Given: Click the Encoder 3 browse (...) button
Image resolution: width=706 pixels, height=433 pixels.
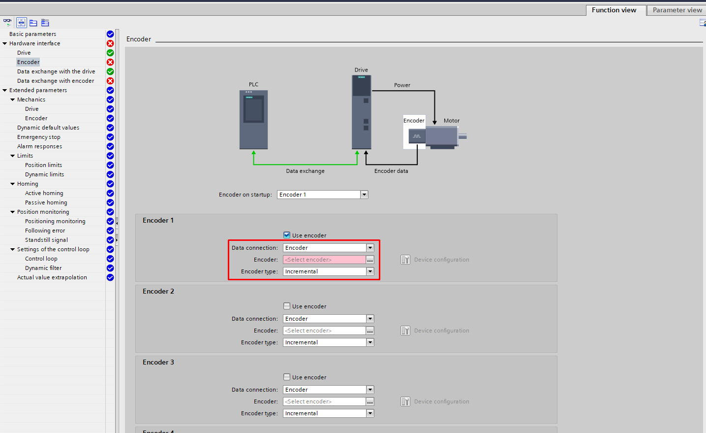Looking at the screenshot, I should [370, 401].
